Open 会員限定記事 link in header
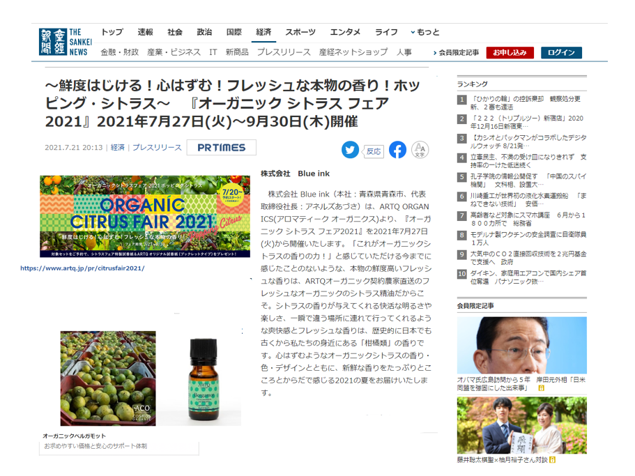This screenshot has width=635, height=476. click(x=456, y=53)
